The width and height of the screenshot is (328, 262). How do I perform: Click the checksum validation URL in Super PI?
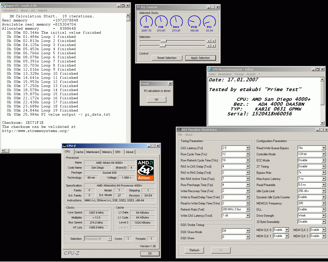[x=36, y=131]
